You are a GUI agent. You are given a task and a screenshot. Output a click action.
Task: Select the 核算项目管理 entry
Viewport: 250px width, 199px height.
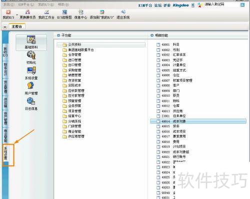pyautogui.click(x=174, y=80)
